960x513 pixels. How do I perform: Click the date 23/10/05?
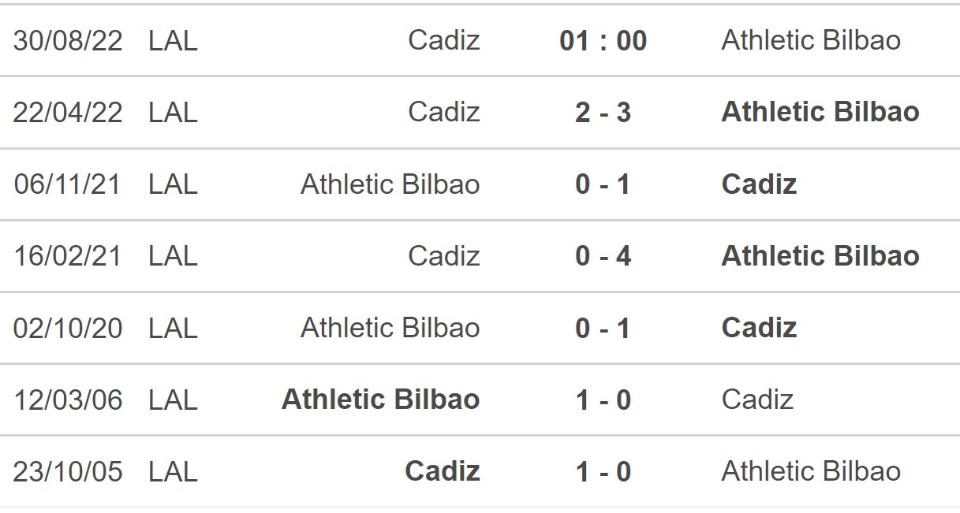[x=68, y=471]
